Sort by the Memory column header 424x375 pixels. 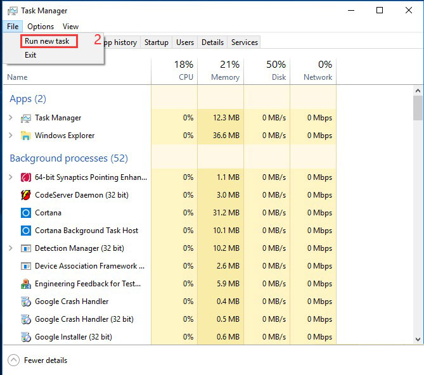221,72
